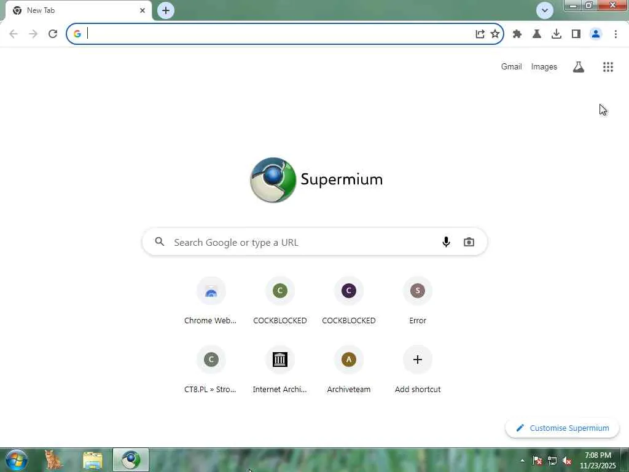Open the clock showing 7:08 PM

pos(598,460)
